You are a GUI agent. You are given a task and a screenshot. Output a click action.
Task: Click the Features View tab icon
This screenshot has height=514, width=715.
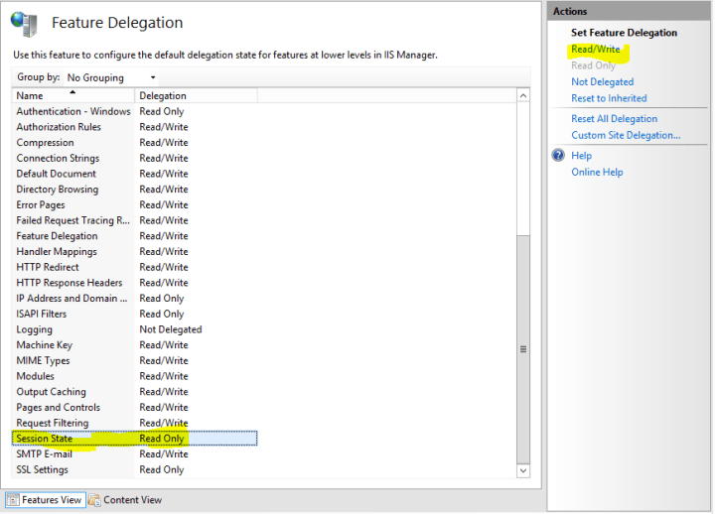13,500
